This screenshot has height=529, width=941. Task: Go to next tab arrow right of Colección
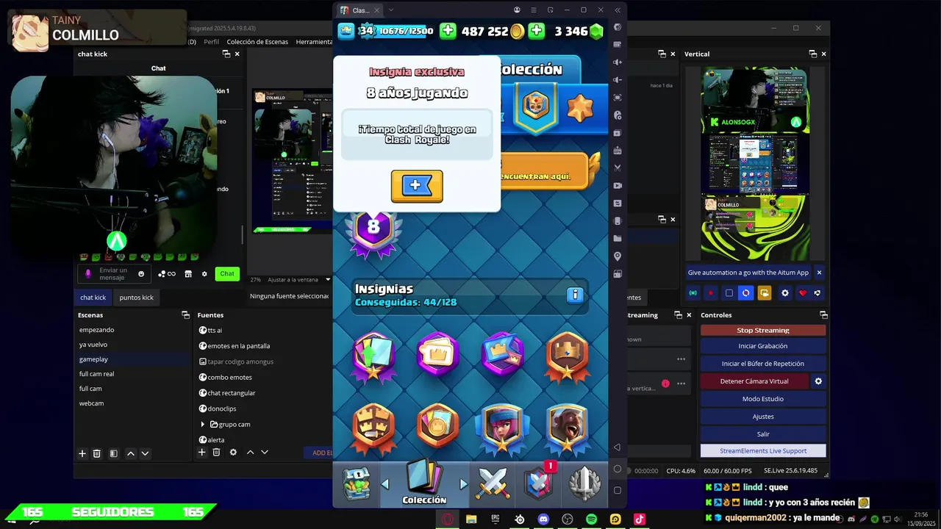463,483
